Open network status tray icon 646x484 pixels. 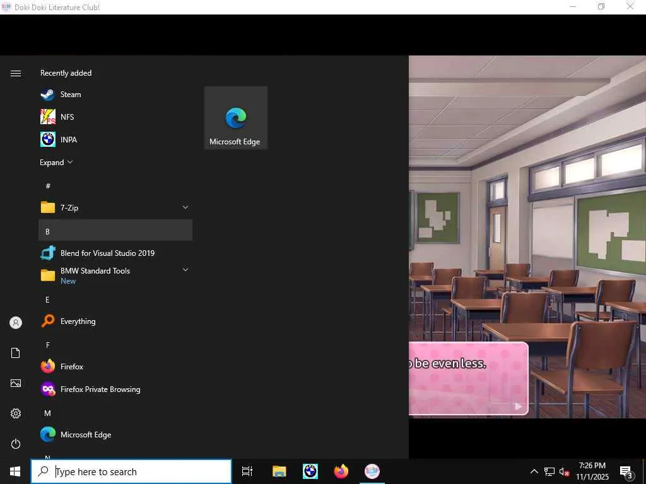(549, 471)
